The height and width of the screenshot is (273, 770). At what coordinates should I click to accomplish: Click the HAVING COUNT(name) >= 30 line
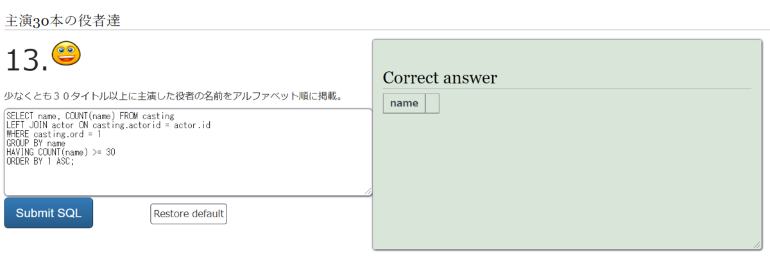(x=61, y=153)
